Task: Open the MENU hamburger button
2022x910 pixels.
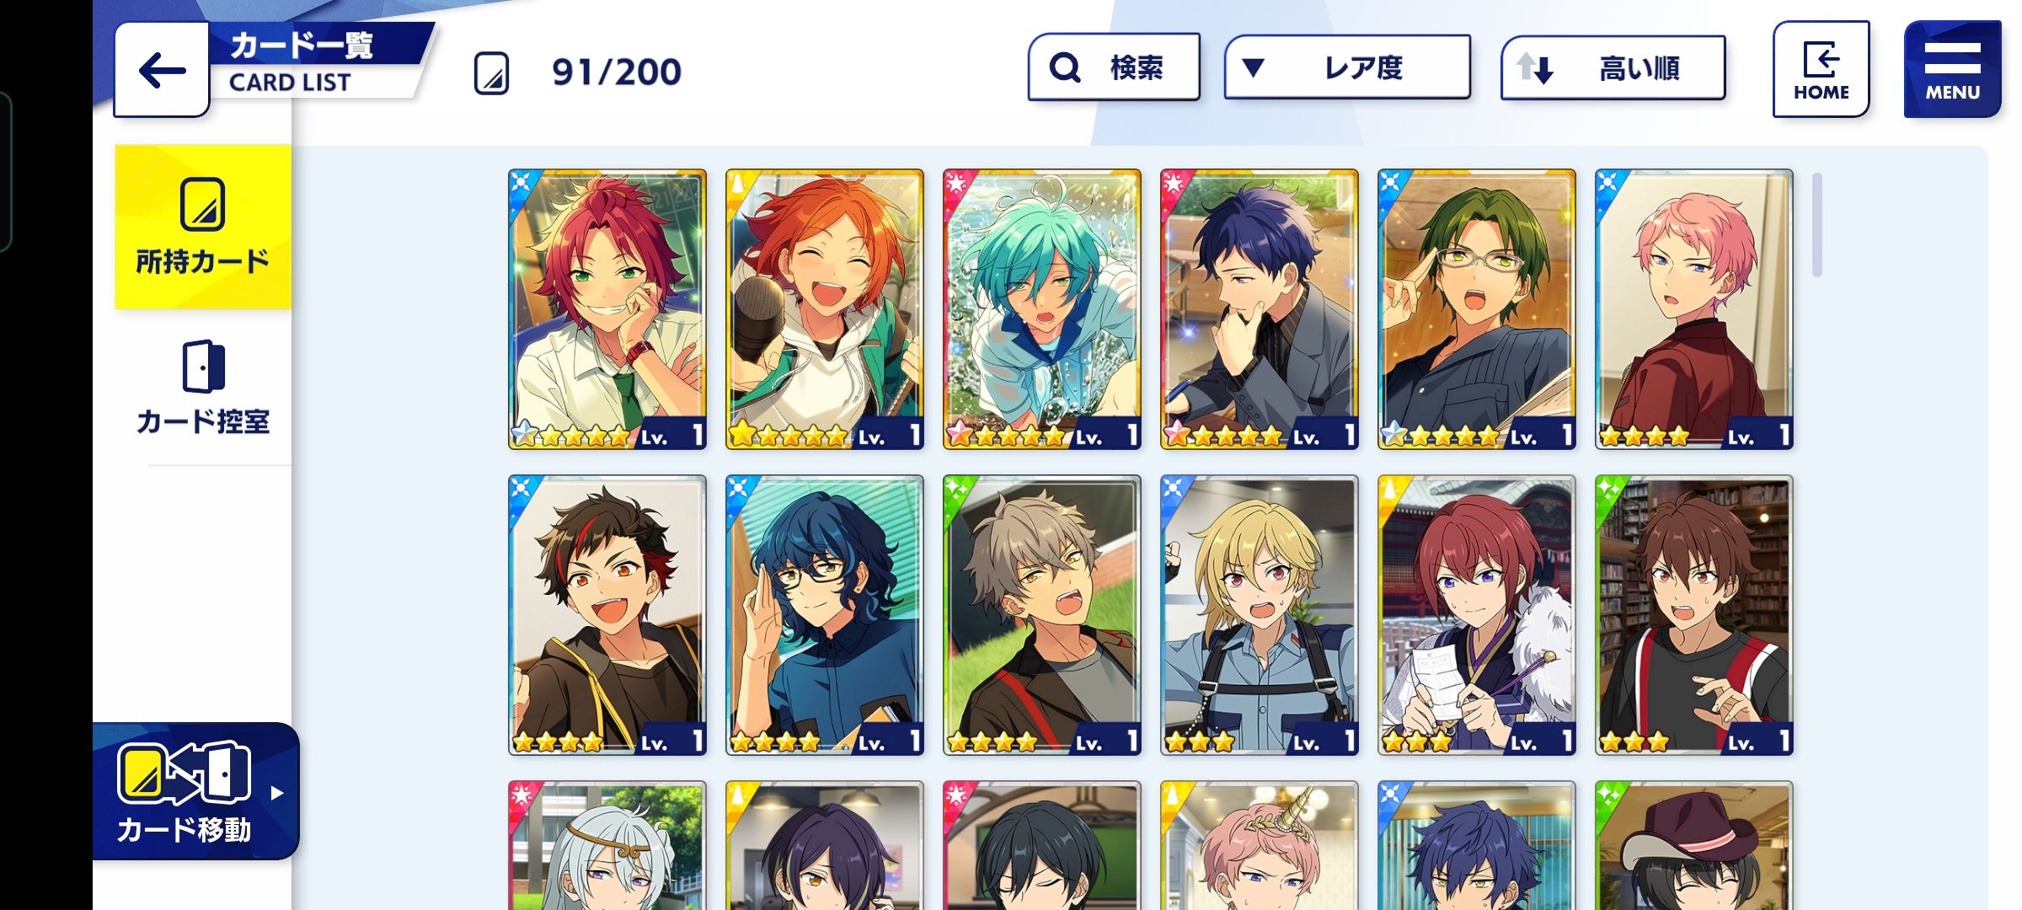Action: click(x=1952, y=69)
